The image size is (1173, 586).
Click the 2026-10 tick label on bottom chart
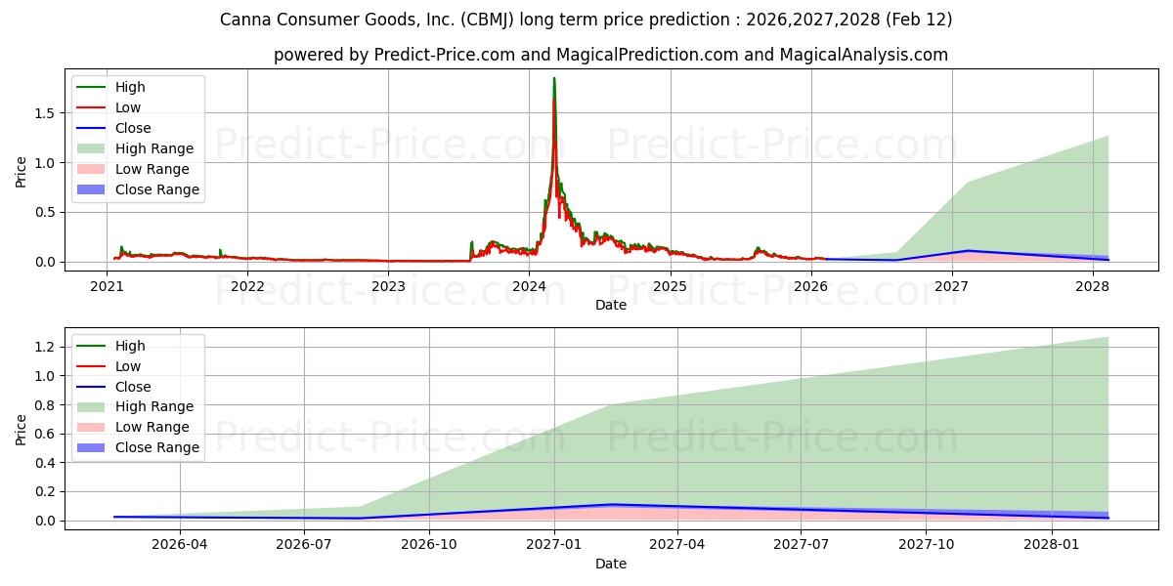point(430,545)
